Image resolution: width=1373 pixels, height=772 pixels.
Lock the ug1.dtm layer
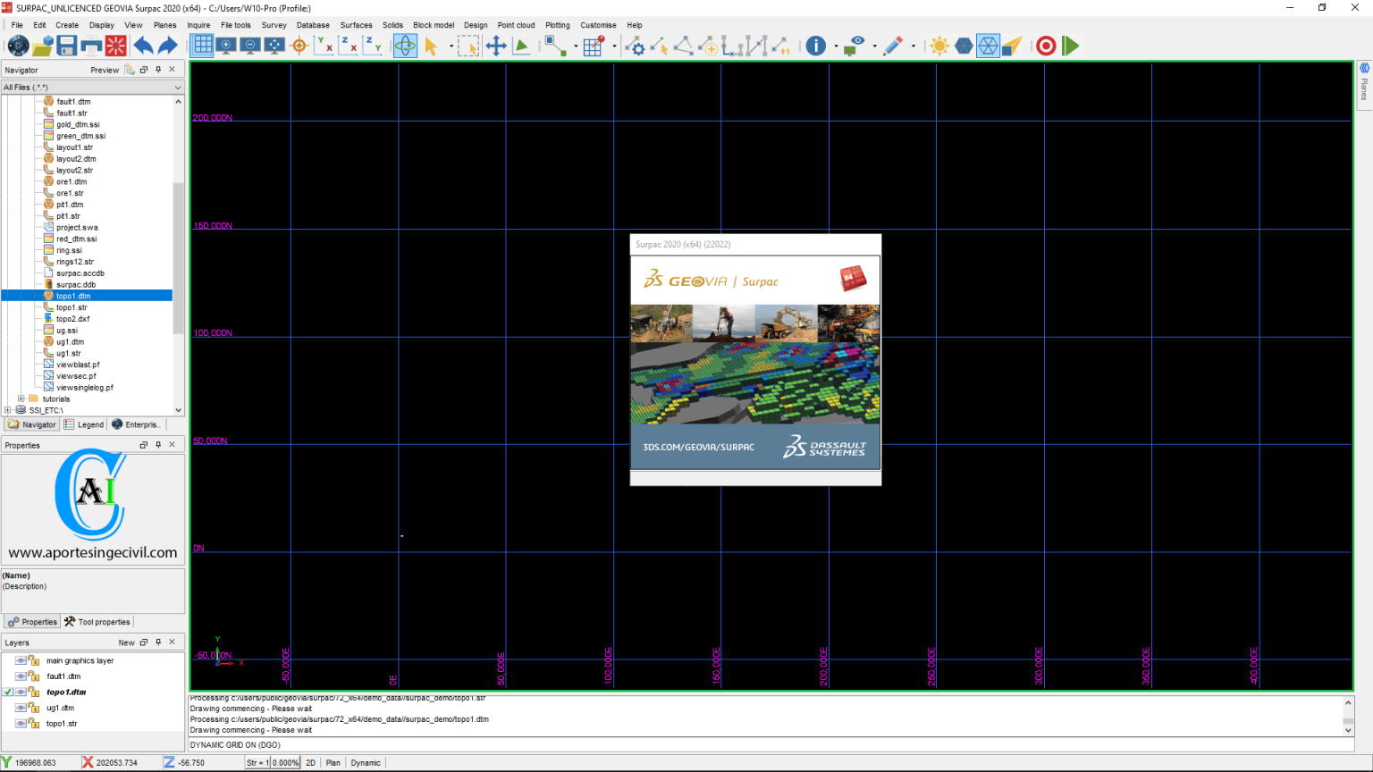(34, 708)
